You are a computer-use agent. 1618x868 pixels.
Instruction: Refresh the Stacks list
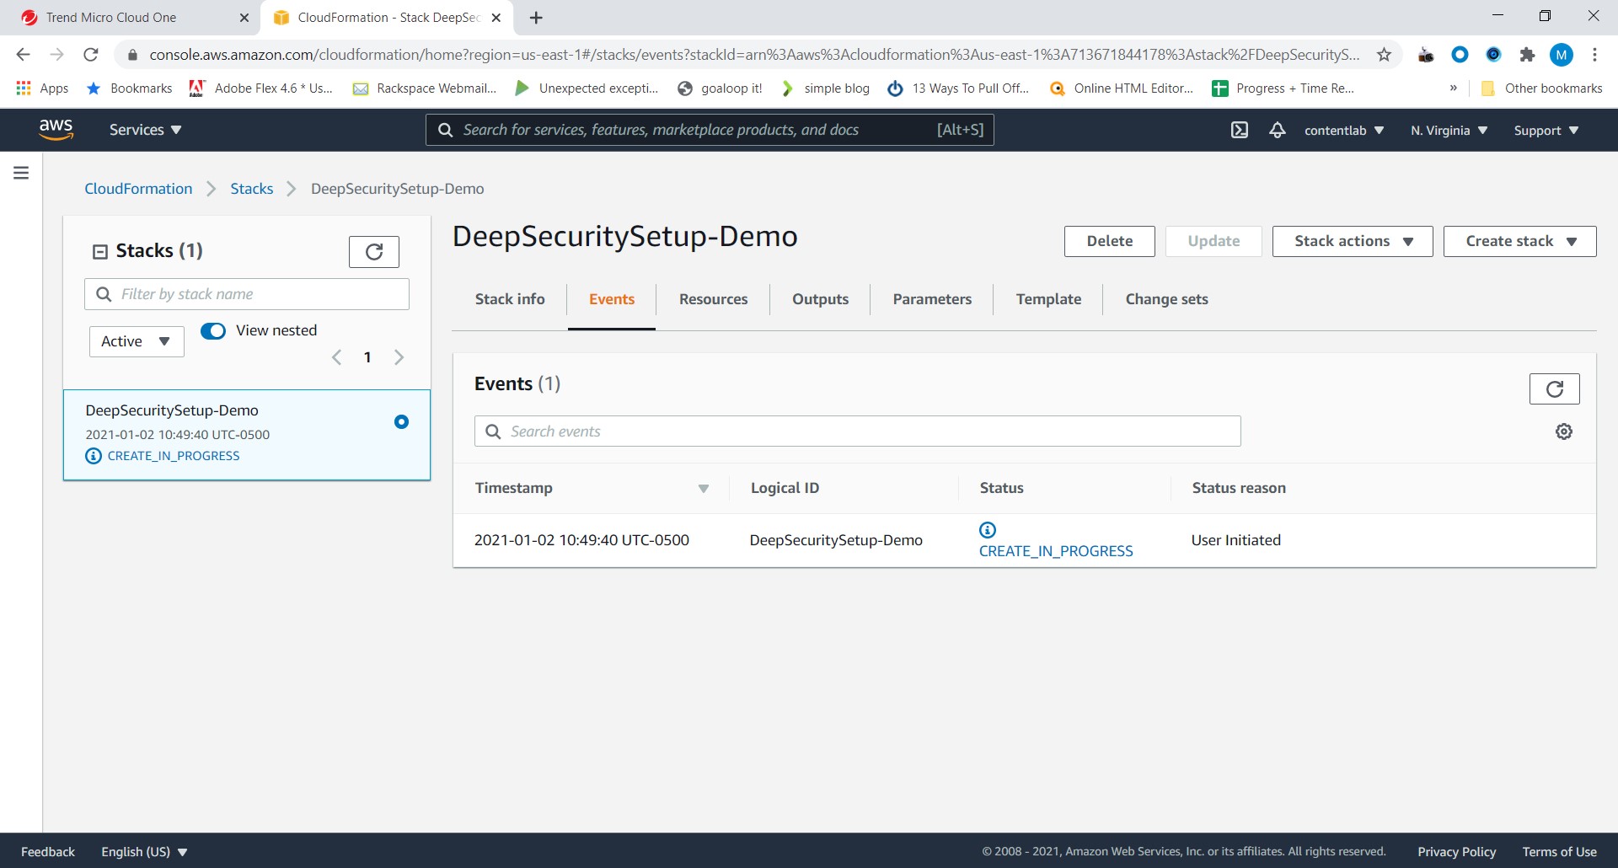point(374,251)
